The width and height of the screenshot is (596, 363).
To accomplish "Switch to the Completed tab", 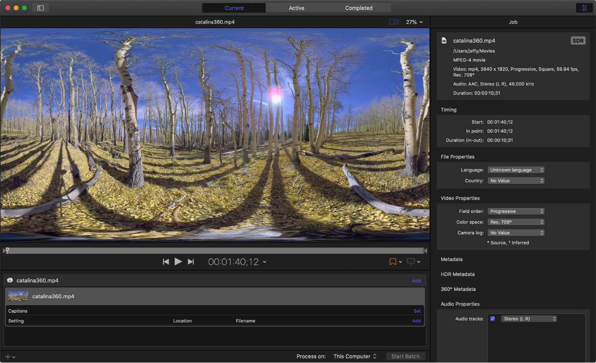I will coord(358,8).
